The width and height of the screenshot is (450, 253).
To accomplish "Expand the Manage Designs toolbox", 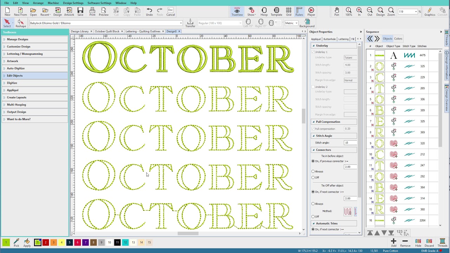I will click(34, 39).
